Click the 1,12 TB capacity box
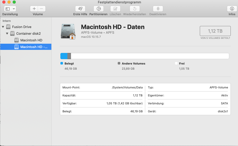The image size is (238, 146). point(215,31)
